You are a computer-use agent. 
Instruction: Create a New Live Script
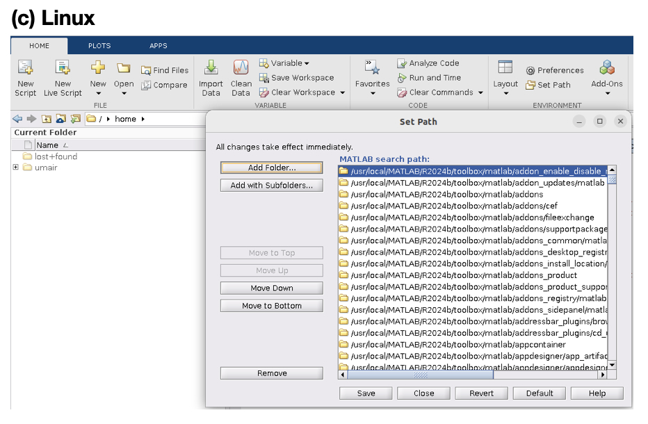tap(63, 78)
